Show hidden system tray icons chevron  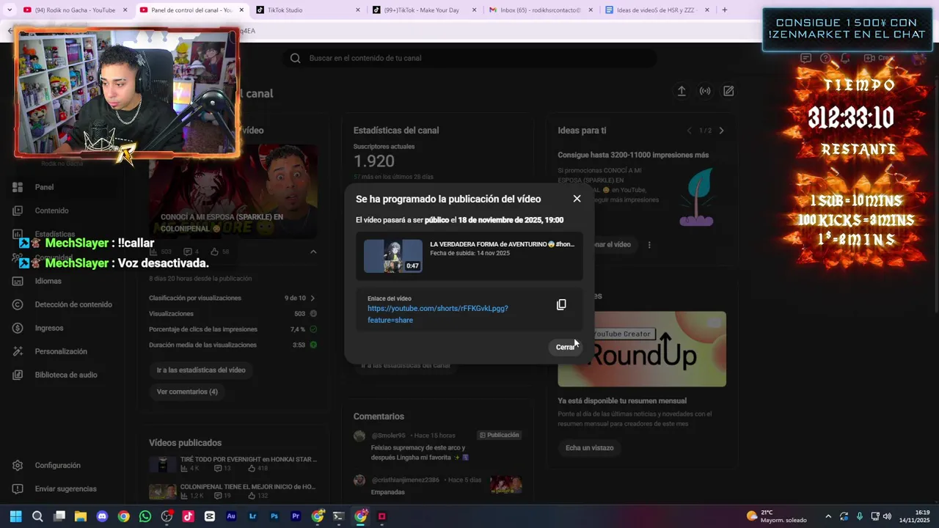point(828,516)
